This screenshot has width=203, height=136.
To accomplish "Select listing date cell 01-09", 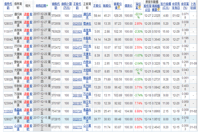I will 193,64.
